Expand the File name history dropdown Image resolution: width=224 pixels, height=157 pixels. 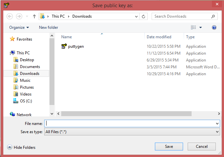point(217,124)
